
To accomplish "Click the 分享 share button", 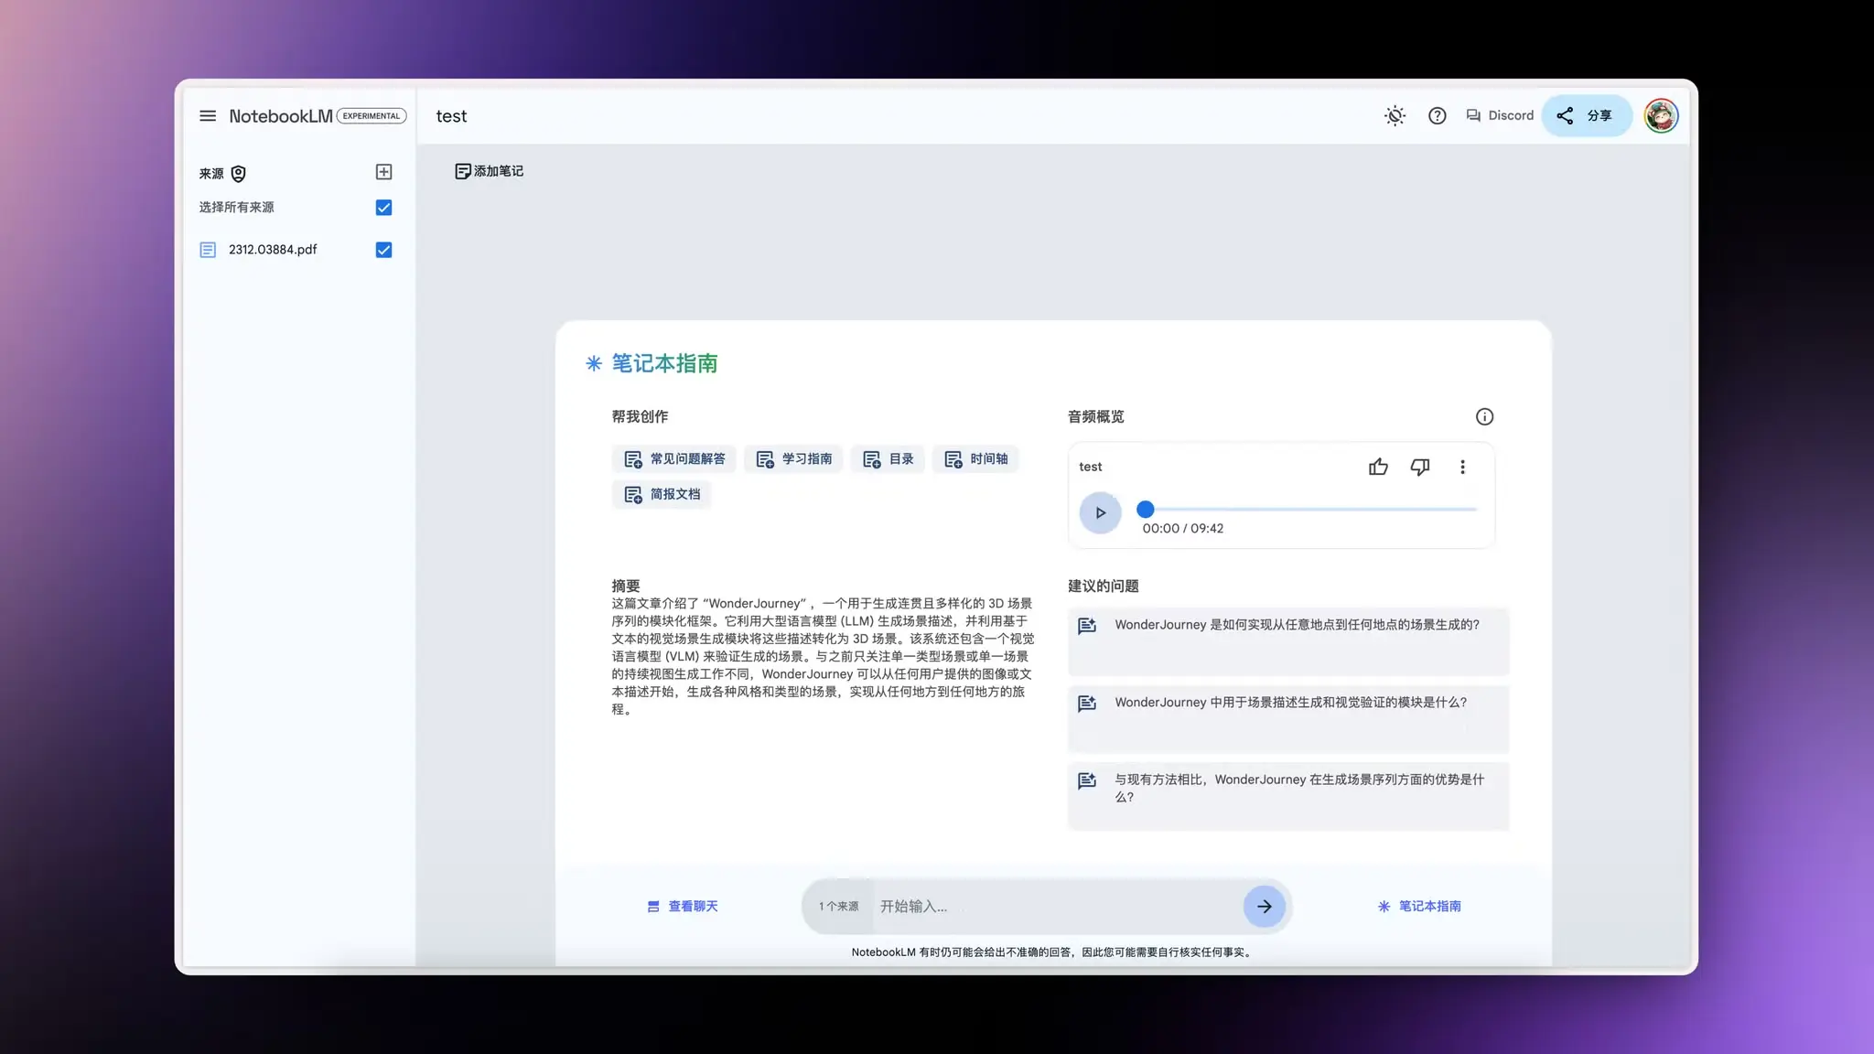I will (1587, 116).
